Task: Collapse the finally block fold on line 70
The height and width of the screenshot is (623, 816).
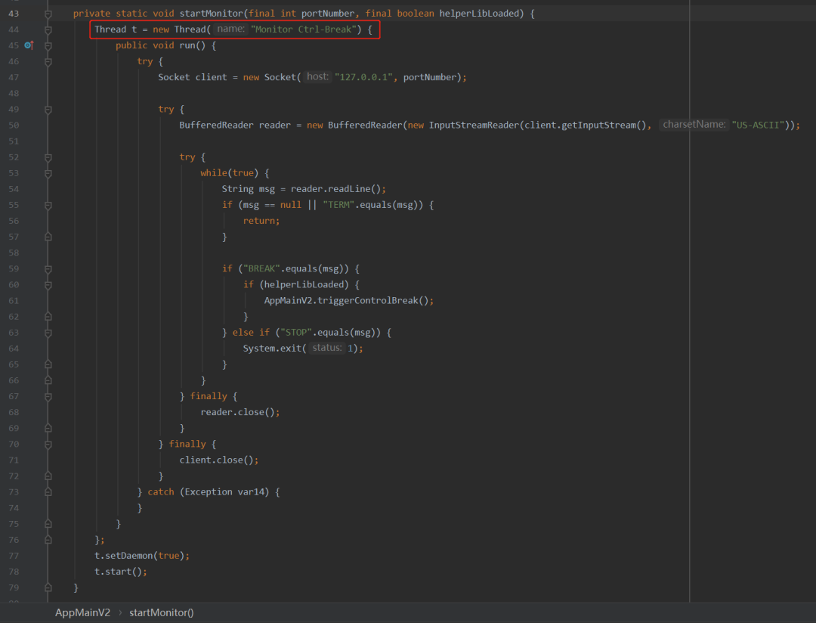Action: click(48, 445)
